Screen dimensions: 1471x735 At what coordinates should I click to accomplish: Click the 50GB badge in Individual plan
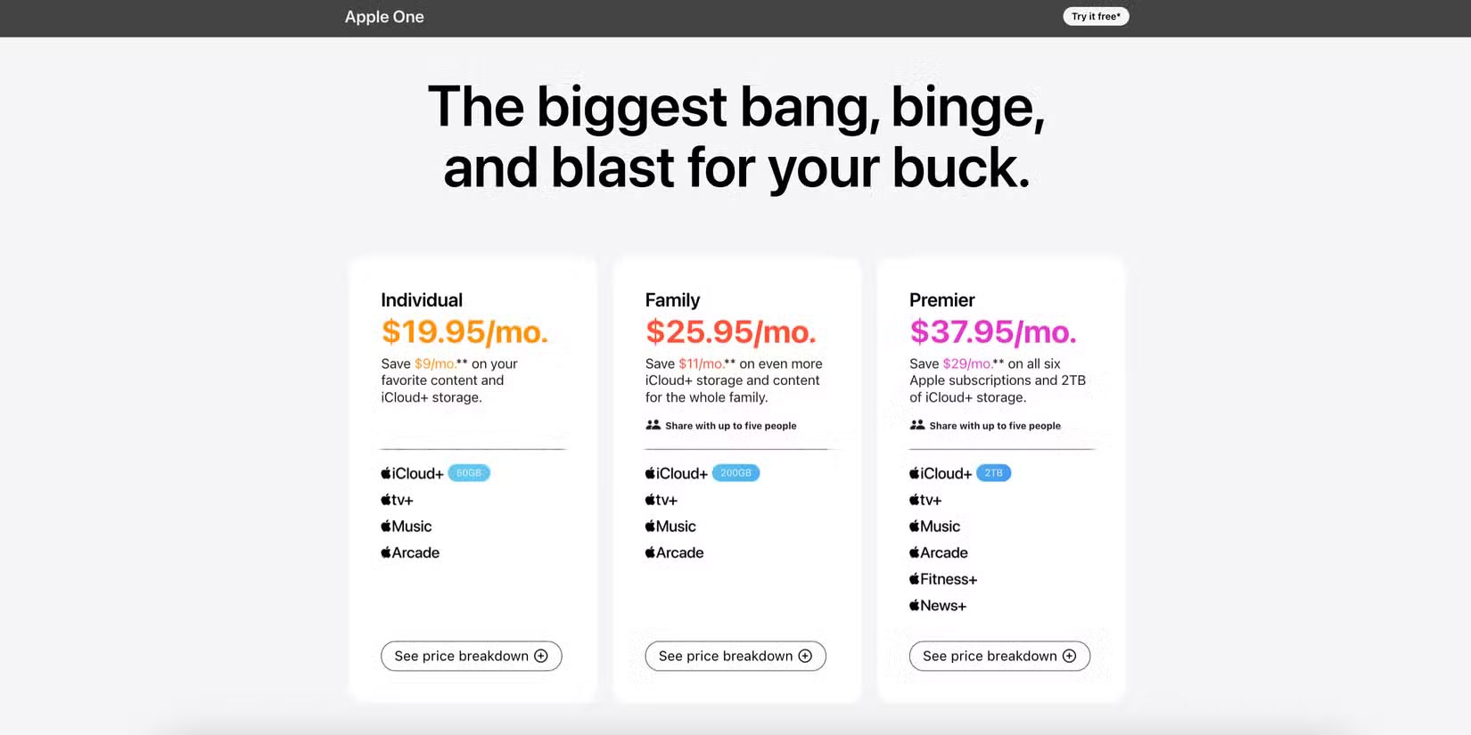(x=469, y=473)
